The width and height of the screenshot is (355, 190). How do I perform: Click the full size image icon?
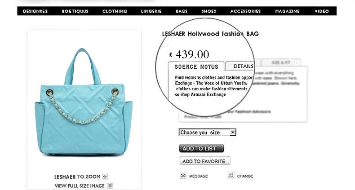110,186
